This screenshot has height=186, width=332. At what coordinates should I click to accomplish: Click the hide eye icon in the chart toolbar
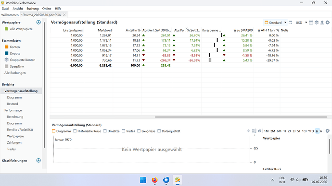(259, 131)
